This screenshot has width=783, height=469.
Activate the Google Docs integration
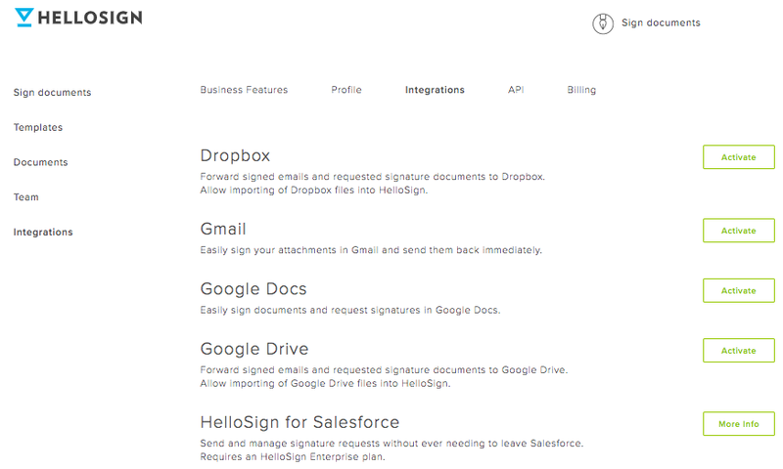pyautogui.click(x=739, y=290)
